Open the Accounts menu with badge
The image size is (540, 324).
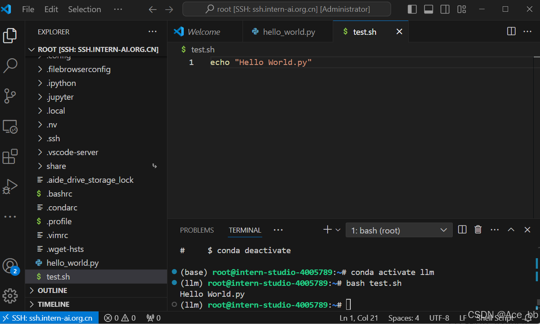(x=10, y=266)
